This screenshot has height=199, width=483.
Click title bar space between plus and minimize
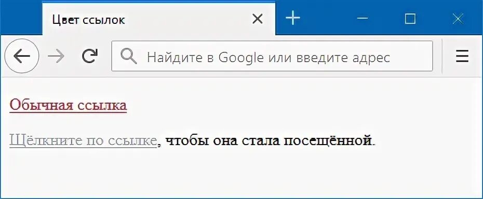click(x=328, y=19)
